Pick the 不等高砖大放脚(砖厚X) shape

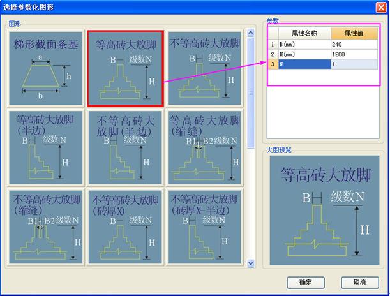coord(125,226)
